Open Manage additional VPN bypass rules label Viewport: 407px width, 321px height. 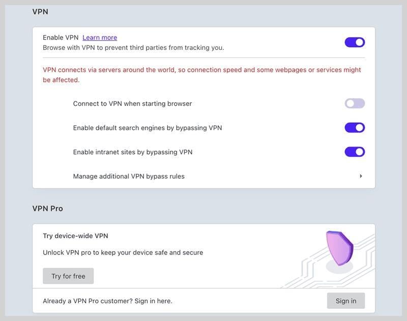[x=129, y=177]
